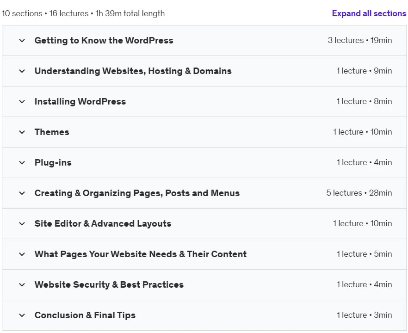Image resolution: width=408 pixels, height=333 pixels.
Task: Expand chevron beside Website Security & Best Practices
Action: click(x=22, y=284)
